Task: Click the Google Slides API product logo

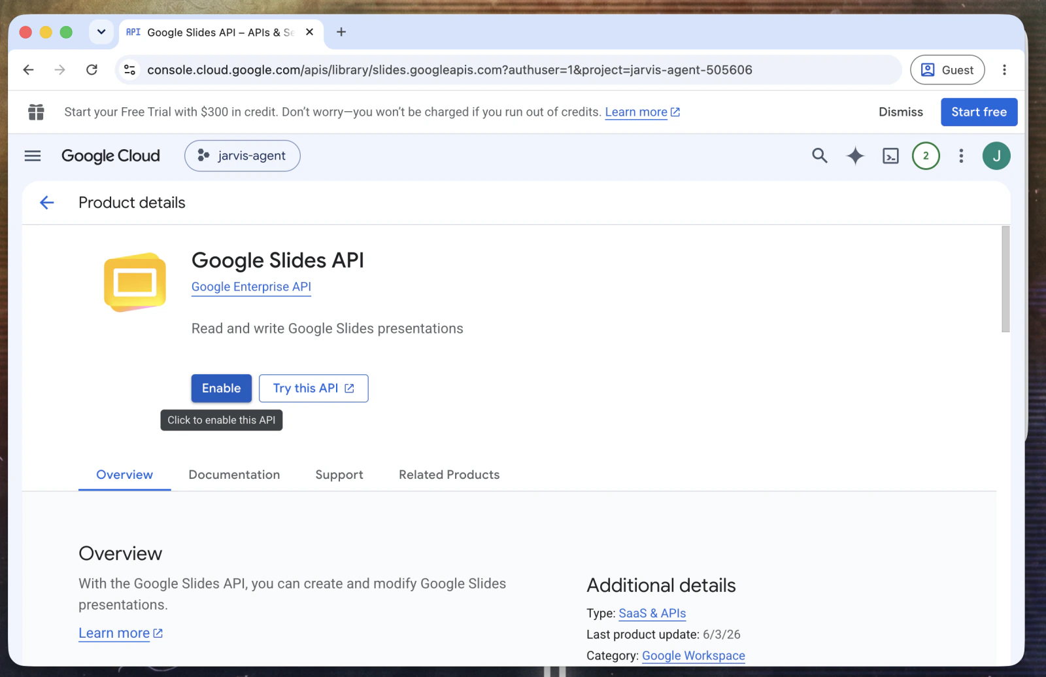Action: click(x=135, y=282)
